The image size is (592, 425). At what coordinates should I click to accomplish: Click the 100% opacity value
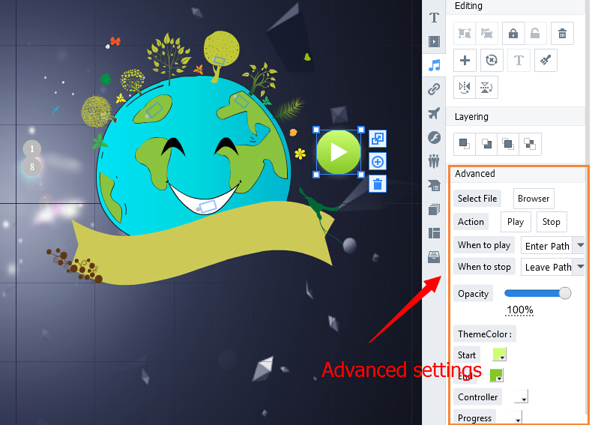[x=520, y=310]
